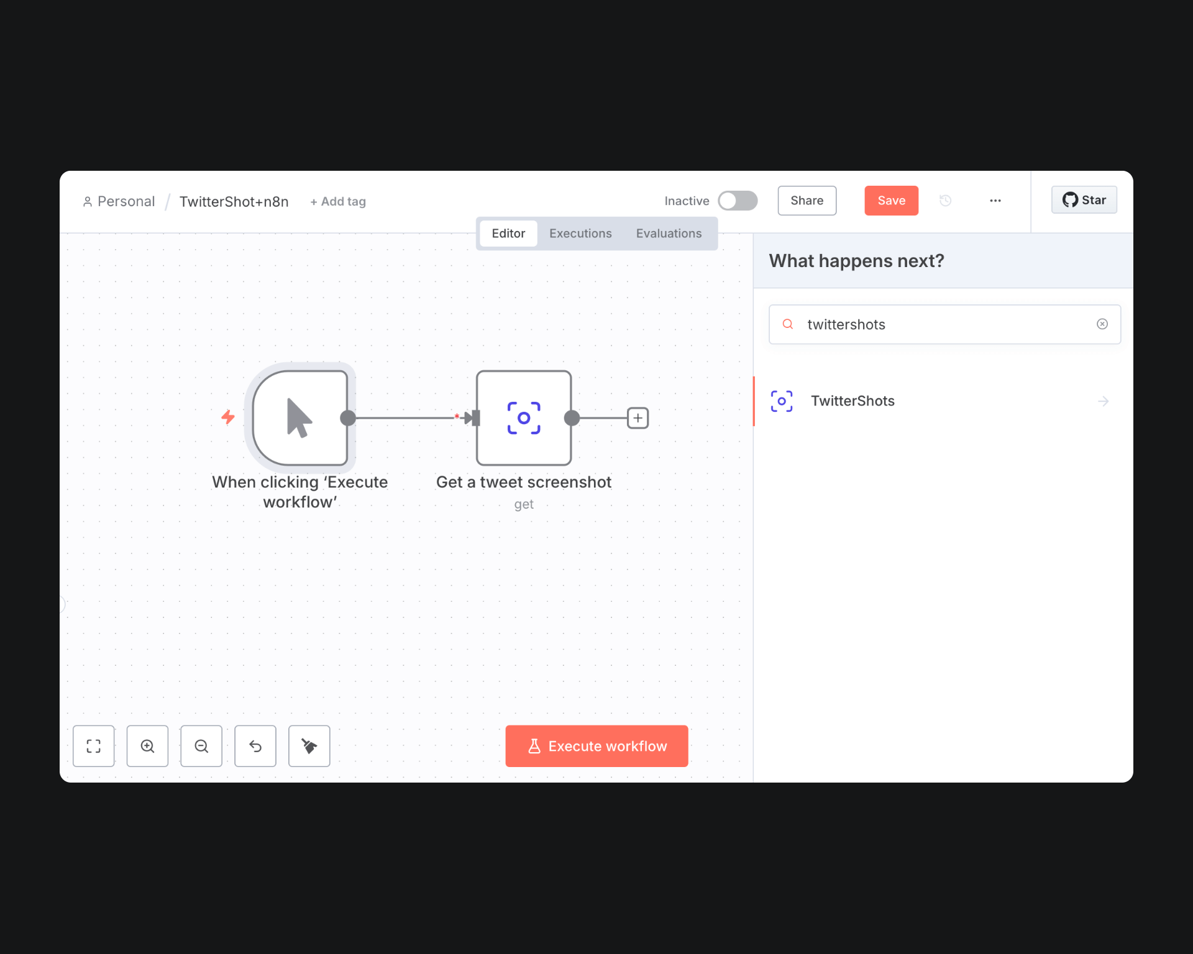
Task: Expand TwitterShots result with arrow
Action: click(x=1104, y=401)
